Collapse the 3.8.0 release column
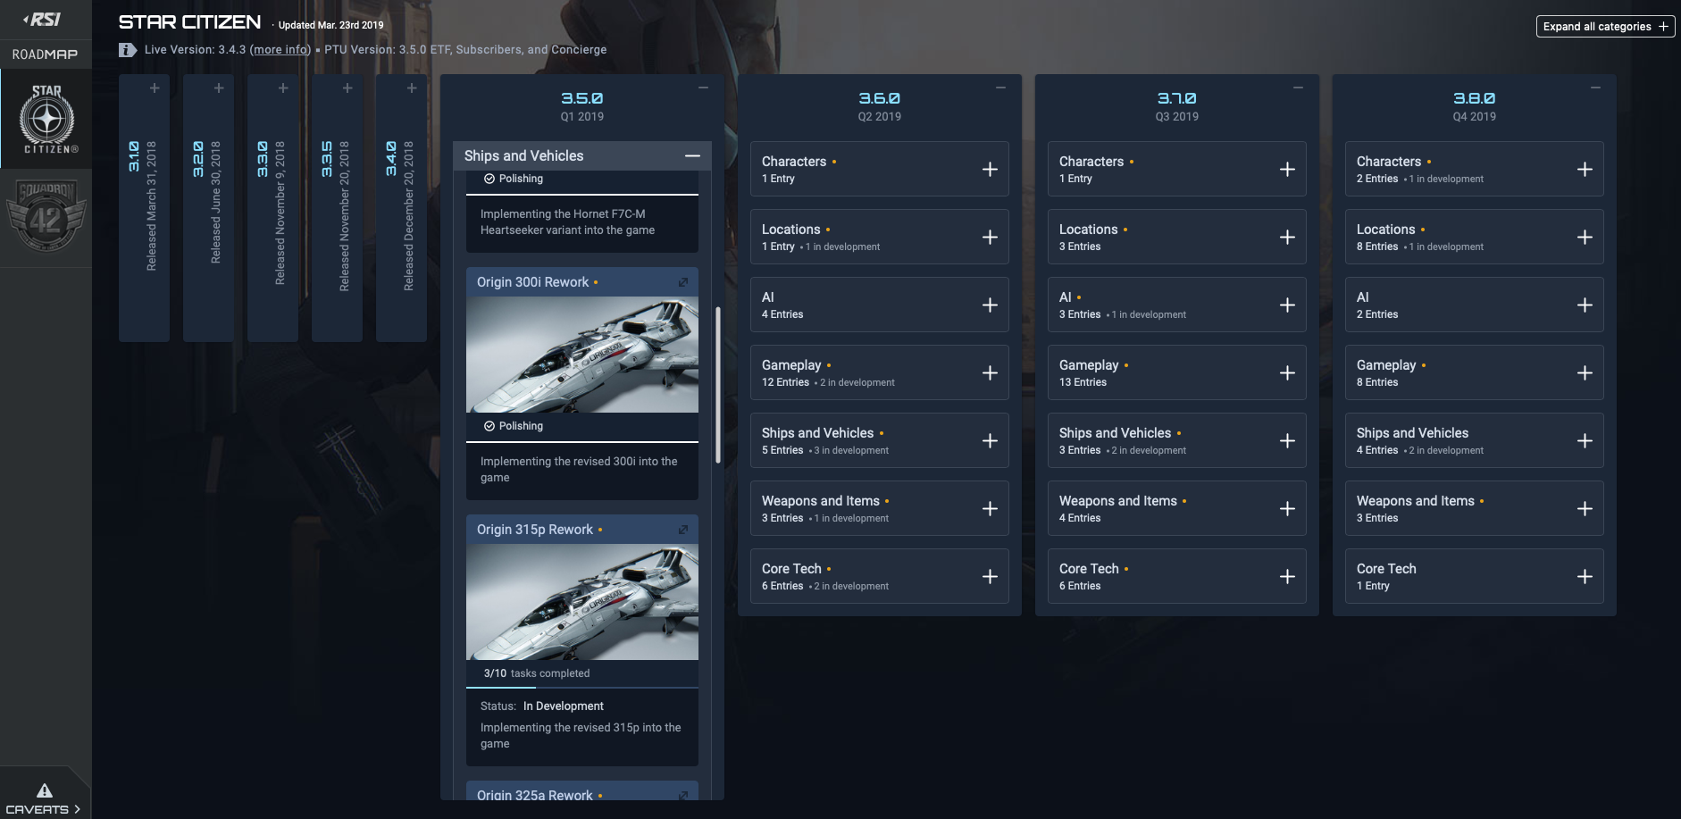The width and height of the screenshot is (1681, 819). [1596, 88]
